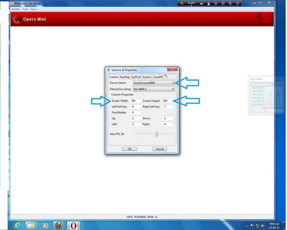Show hidden tray icons arrow
287x230 pixels.
click(x=246, y=226)
